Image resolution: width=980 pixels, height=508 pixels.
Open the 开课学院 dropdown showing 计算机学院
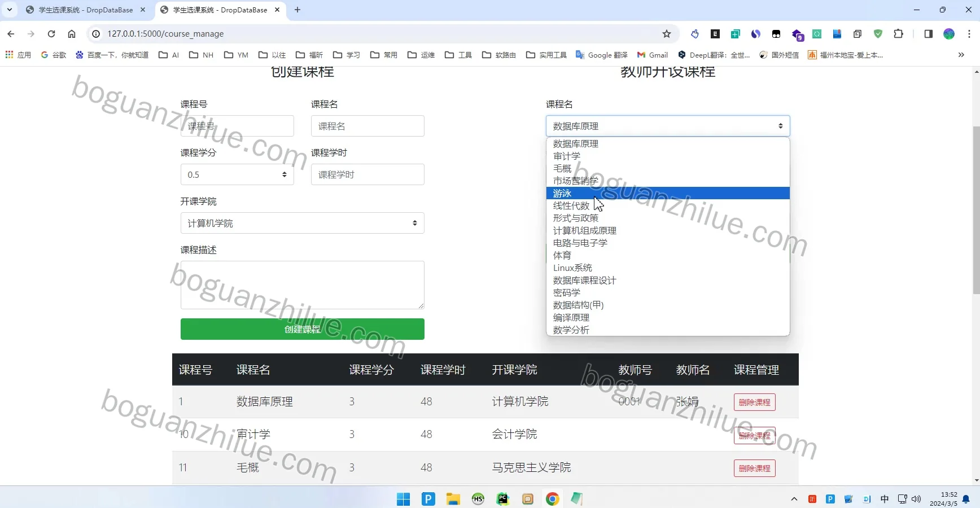(x=303, y=223)
